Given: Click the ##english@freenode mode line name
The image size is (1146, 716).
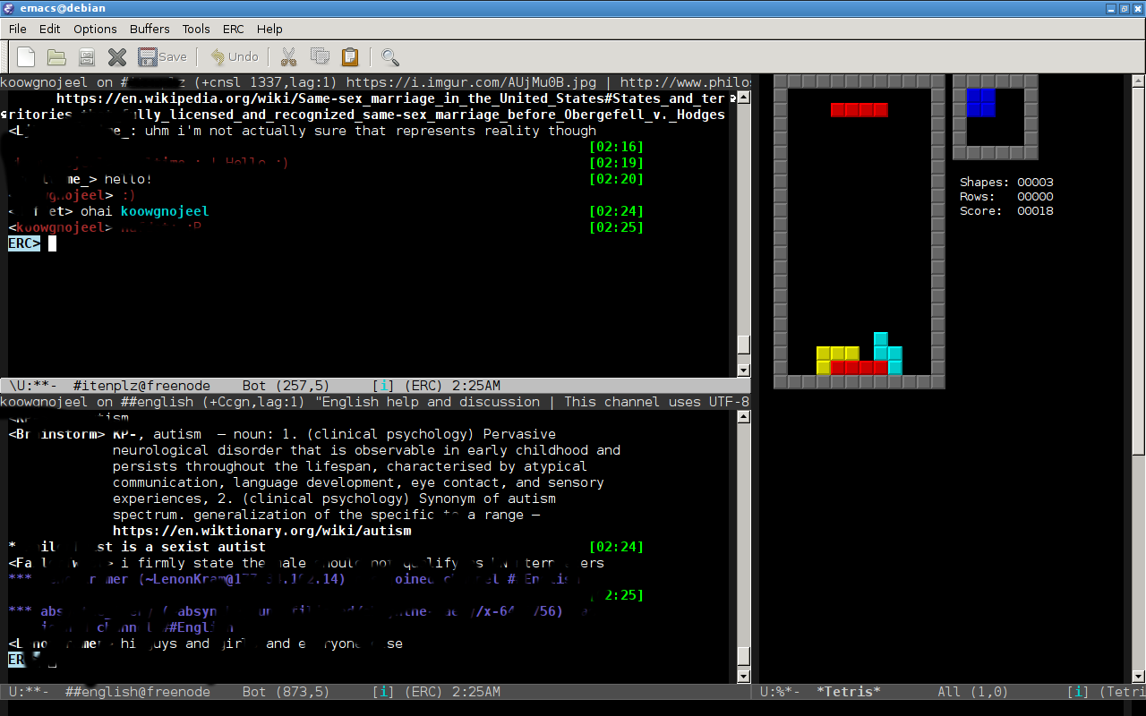Looking at the screenshot, I should coord(137,692).
